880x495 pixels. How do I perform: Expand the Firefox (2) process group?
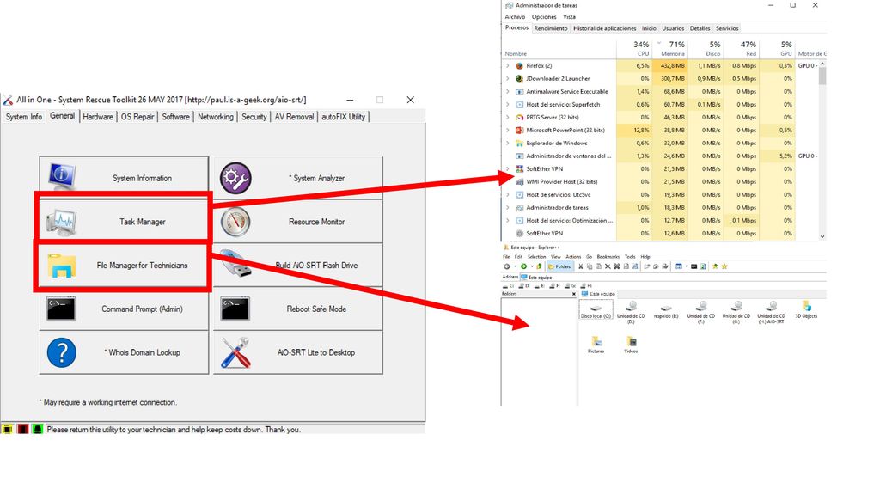click(x=507, y=65)
